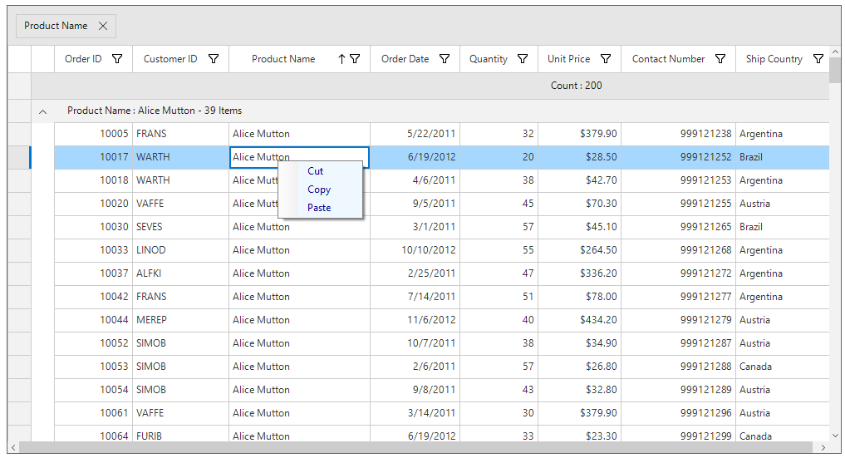
Task: Sort by Unit Price column header
Action: click(568, 59)
